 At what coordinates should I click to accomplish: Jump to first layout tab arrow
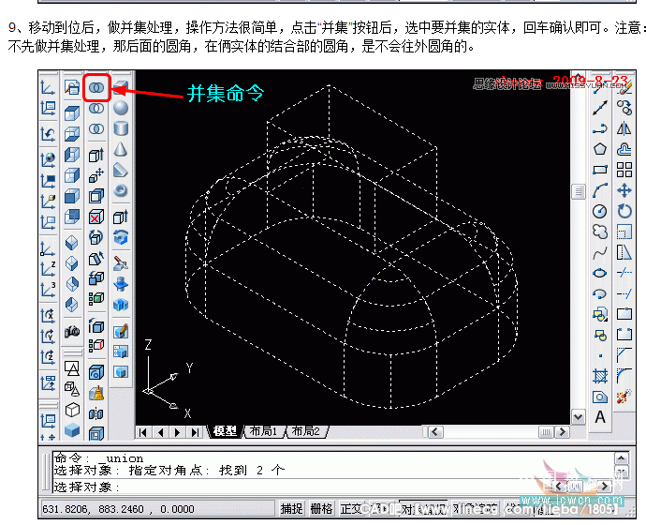click(x=143, y=432)
